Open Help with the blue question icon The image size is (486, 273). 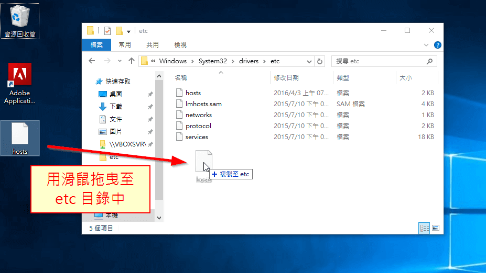click(x=438, y=45)
